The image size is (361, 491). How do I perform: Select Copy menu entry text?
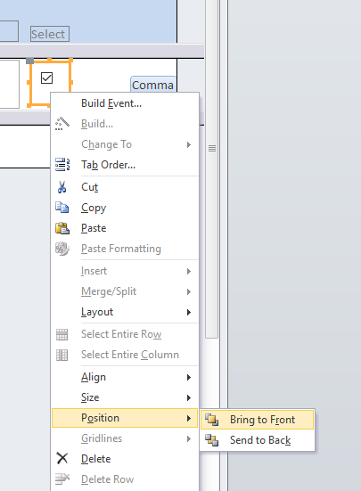[94, 208]
